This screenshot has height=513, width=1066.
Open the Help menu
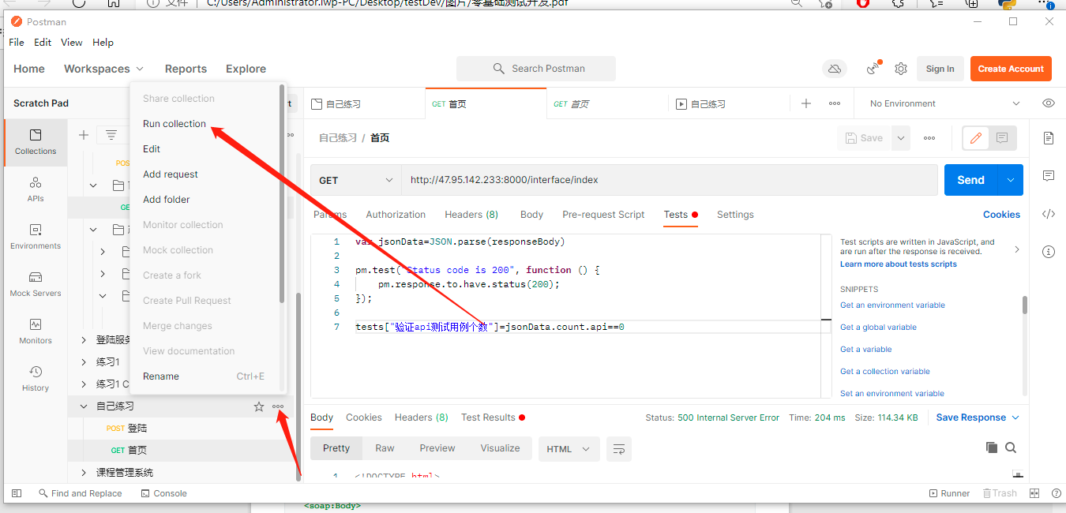[103, 43]
